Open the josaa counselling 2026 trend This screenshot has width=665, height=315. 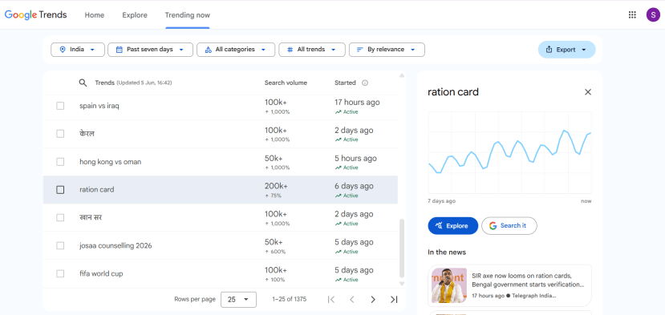click(x=221, y=246)
